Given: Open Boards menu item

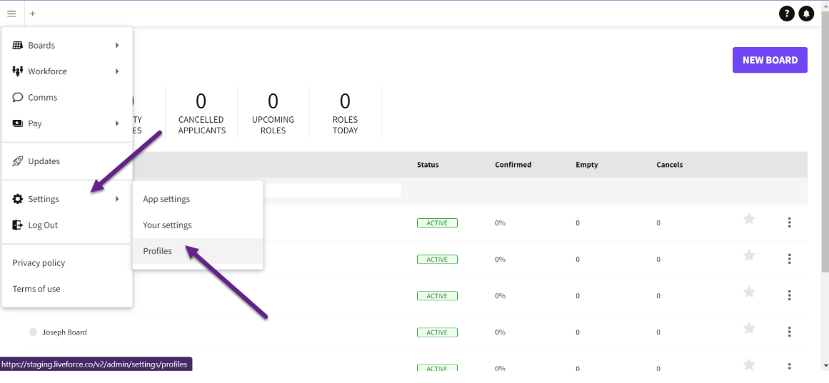Looking at the screenshot, I should point(67,46).
